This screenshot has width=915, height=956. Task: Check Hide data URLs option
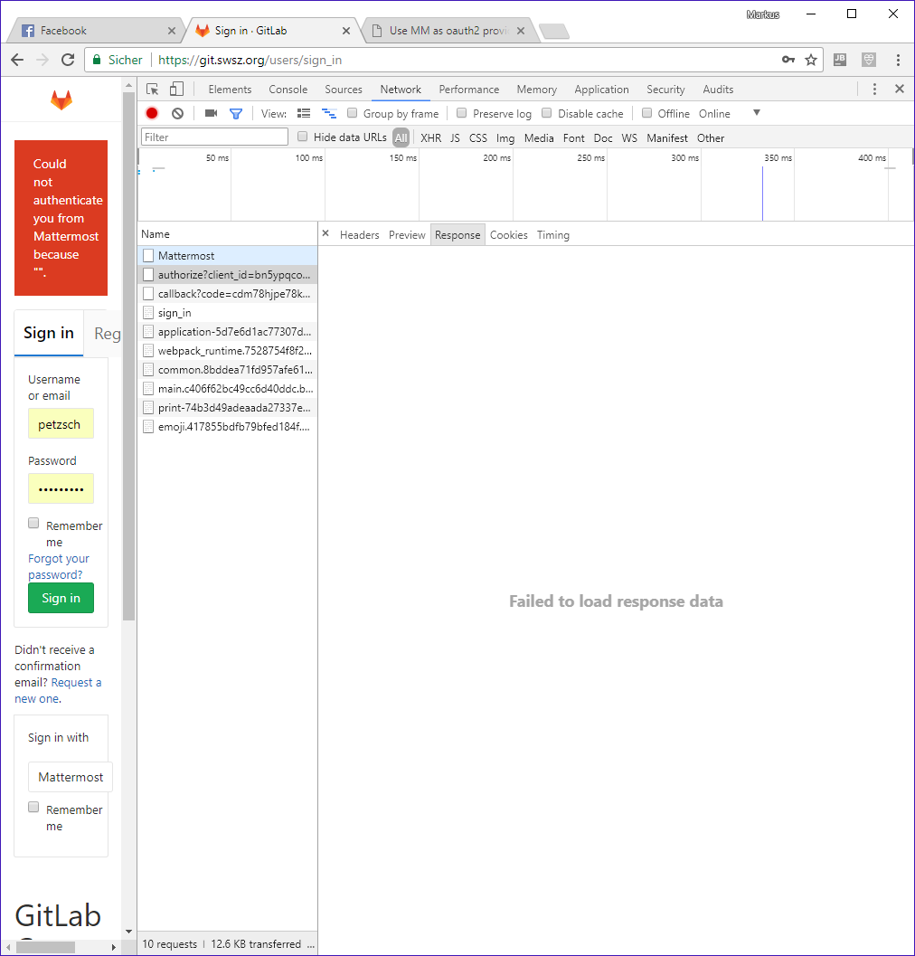click(x=302, y=137)
